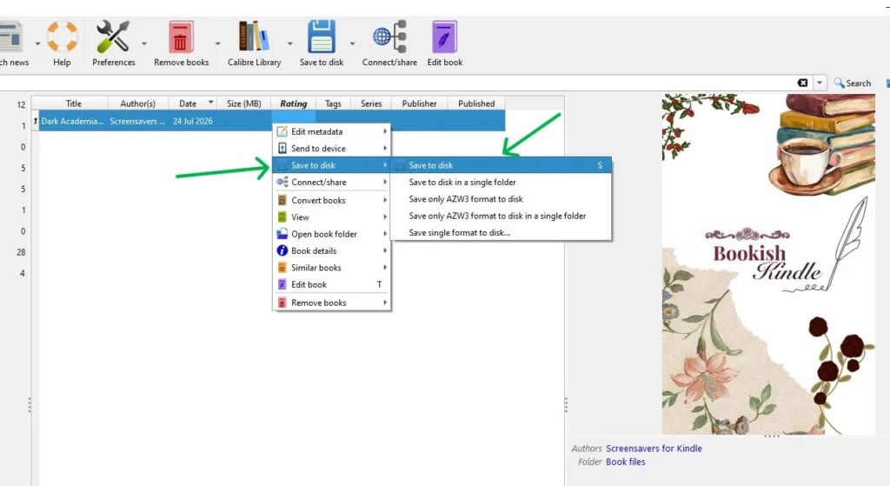Expand the Calibre Library dropdown arrow
This screenshot has width=890, height=486.
pyautogui.click(x=290, y=43)
